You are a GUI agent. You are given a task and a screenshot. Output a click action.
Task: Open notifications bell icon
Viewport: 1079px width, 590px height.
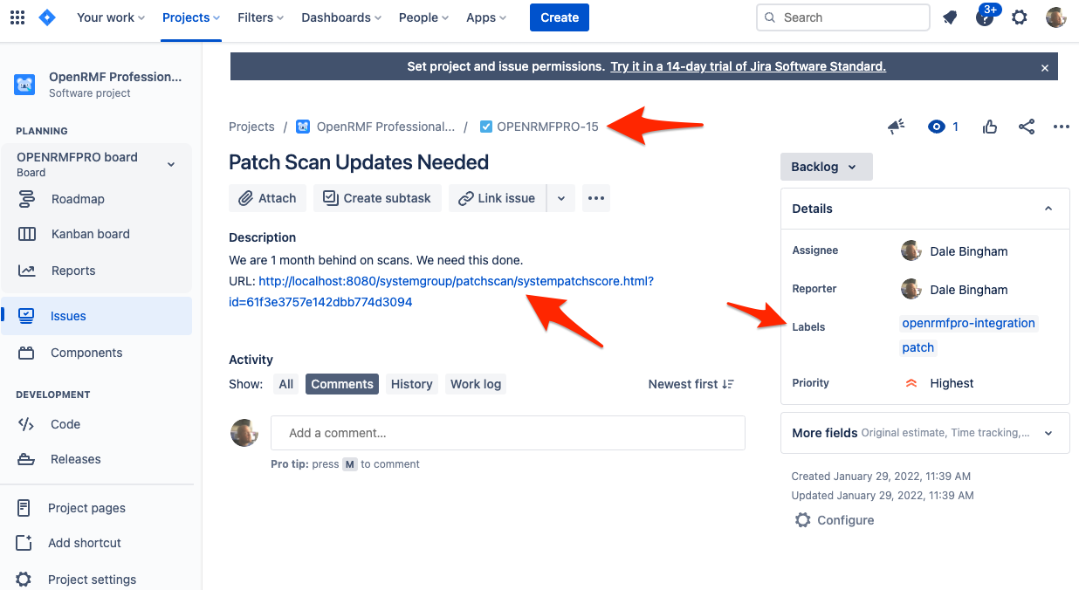click(950, 17)
